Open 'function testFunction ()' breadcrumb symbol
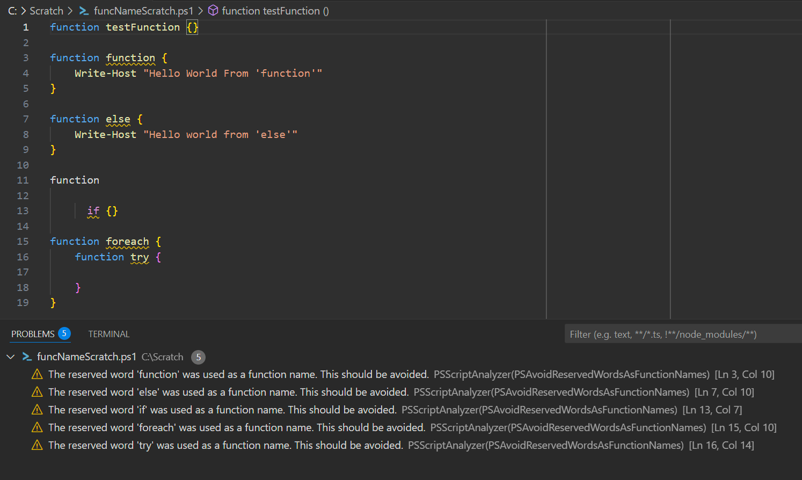Image resolution: width=802 pixels, height=480 pixels. coord(275,11)
